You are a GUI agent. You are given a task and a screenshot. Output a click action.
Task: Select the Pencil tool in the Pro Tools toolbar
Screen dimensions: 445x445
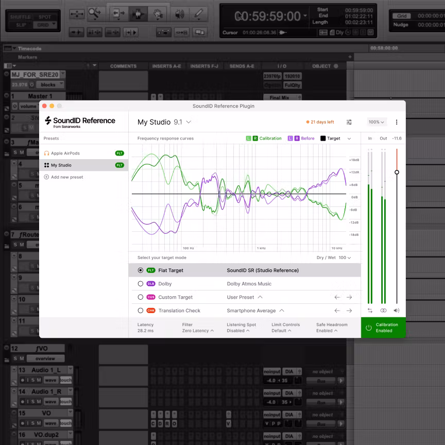coord(198,14)
